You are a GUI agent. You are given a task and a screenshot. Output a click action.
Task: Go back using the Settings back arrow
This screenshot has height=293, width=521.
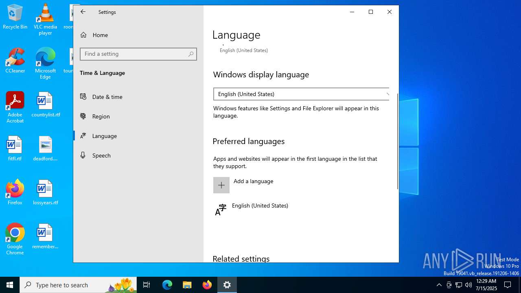(x=83, y=12)
